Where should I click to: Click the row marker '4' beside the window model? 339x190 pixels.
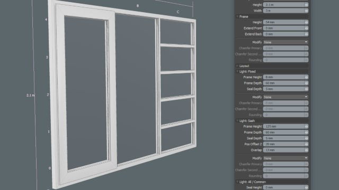coord(46,20)
